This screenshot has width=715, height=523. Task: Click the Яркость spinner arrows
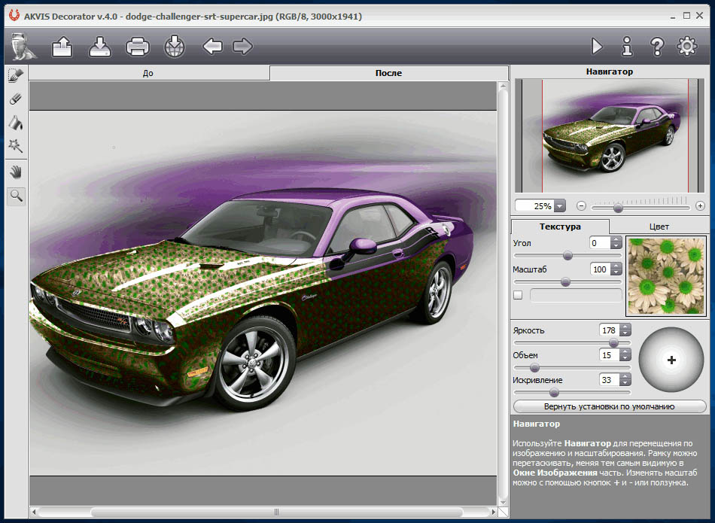[x=625, y=330]
